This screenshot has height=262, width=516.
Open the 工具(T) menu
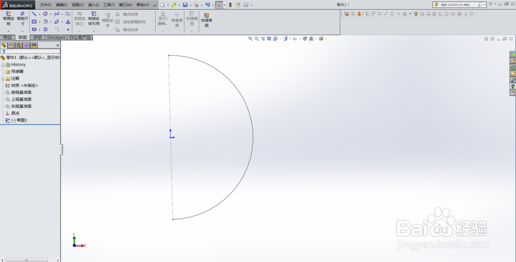(x=109, y=5)
